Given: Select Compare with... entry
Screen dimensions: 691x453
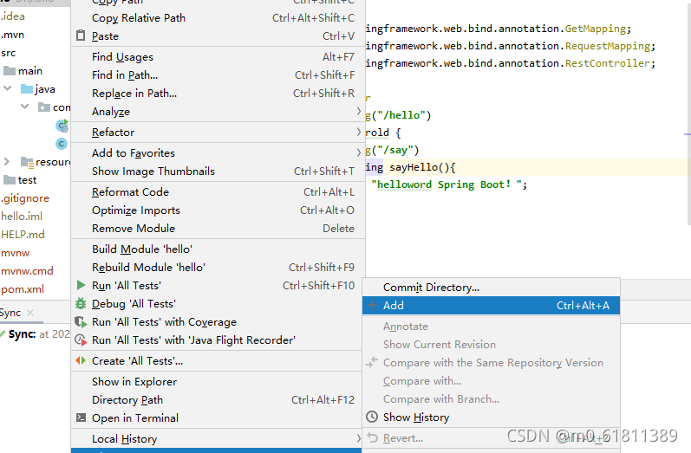Looking at the screenshot, I should point(491,381).
